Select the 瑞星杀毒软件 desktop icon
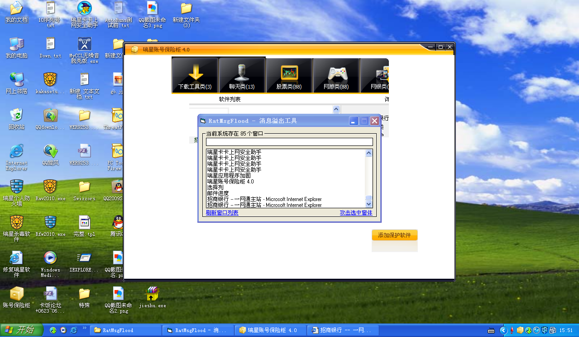This screenshot has width=579, height=337. 16,228
